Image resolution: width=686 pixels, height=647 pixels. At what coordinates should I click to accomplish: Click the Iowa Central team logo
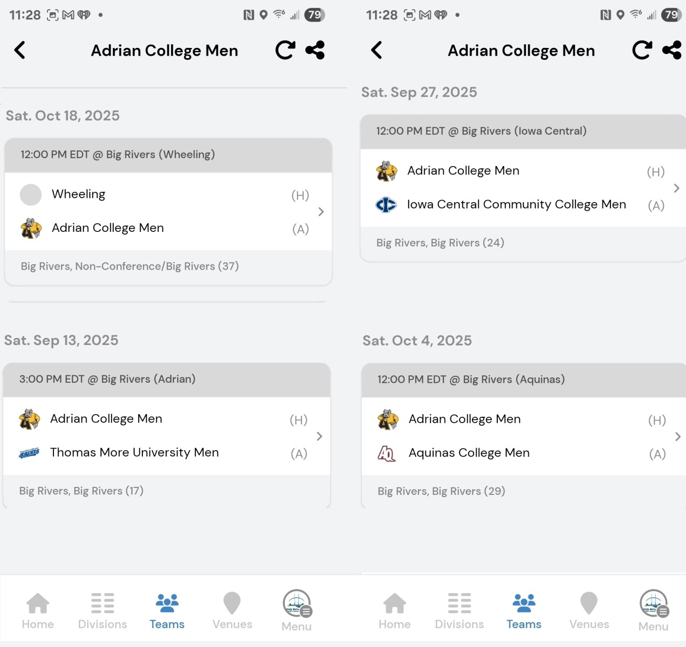pyautogui.click(x=386, y=205)
